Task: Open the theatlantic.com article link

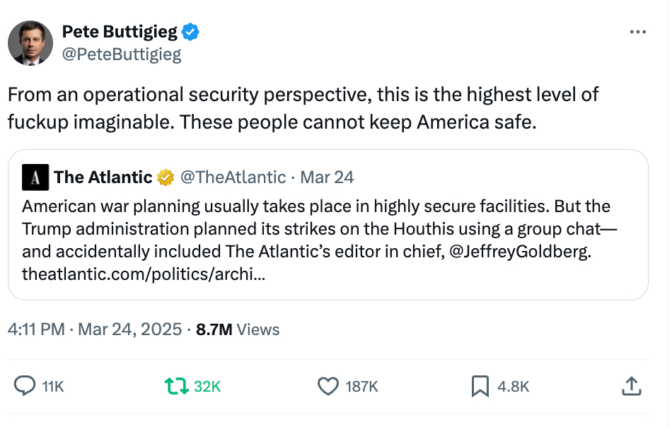Action: click(144, 274)
